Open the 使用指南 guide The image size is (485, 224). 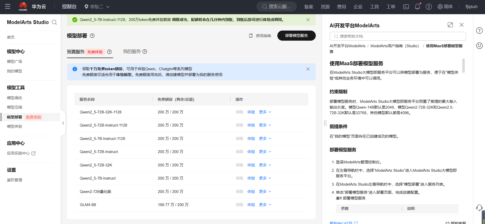260,36
